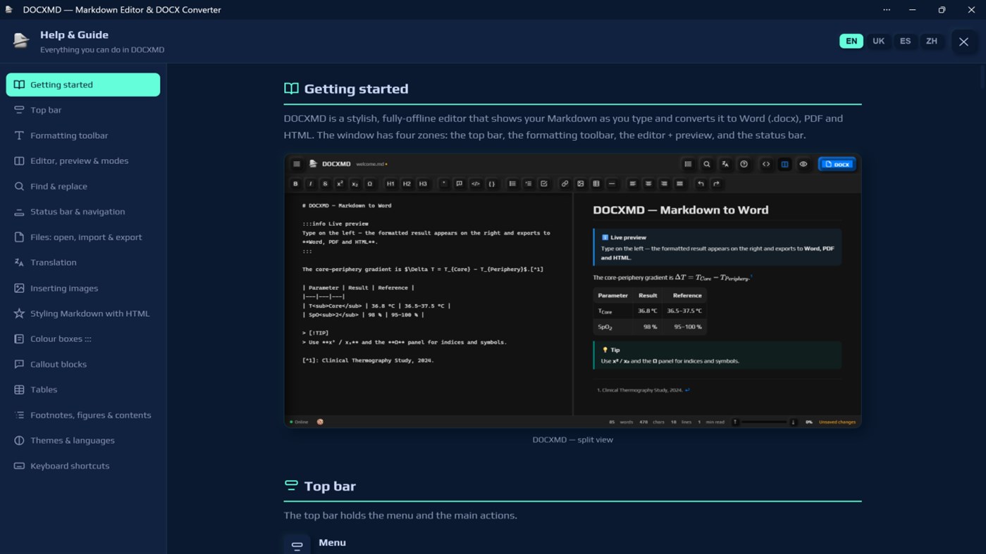Jump to Find & replace help

click(x=83, y=186)
